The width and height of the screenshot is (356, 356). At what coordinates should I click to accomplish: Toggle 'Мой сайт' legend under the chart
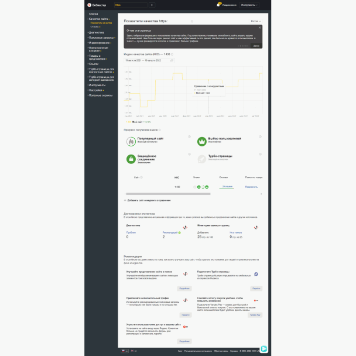tap(133, 122)
